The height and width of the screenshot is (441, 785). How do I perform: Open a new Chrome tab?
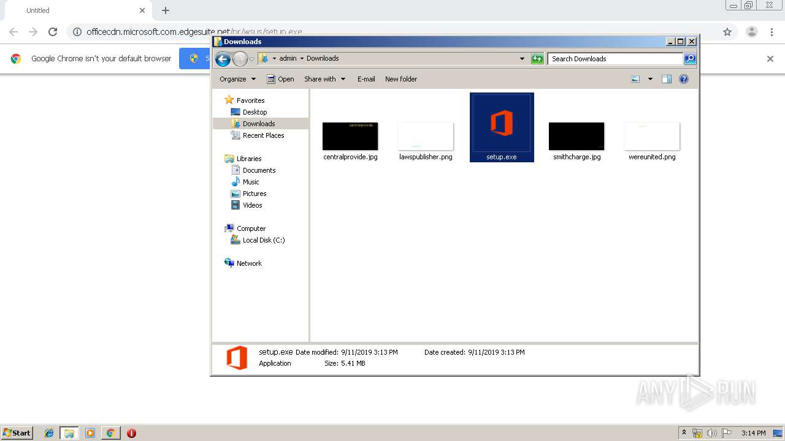pyautogui.click(x=166, y=10)
